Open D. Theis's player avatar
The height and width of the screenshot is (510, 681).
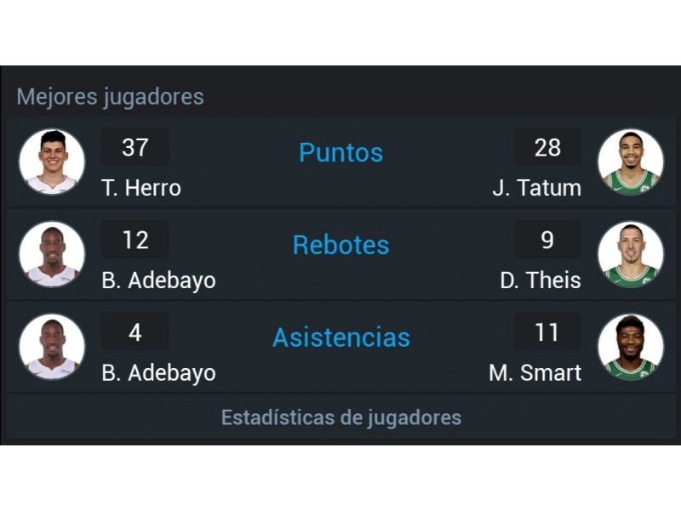[x=631, y=254]
